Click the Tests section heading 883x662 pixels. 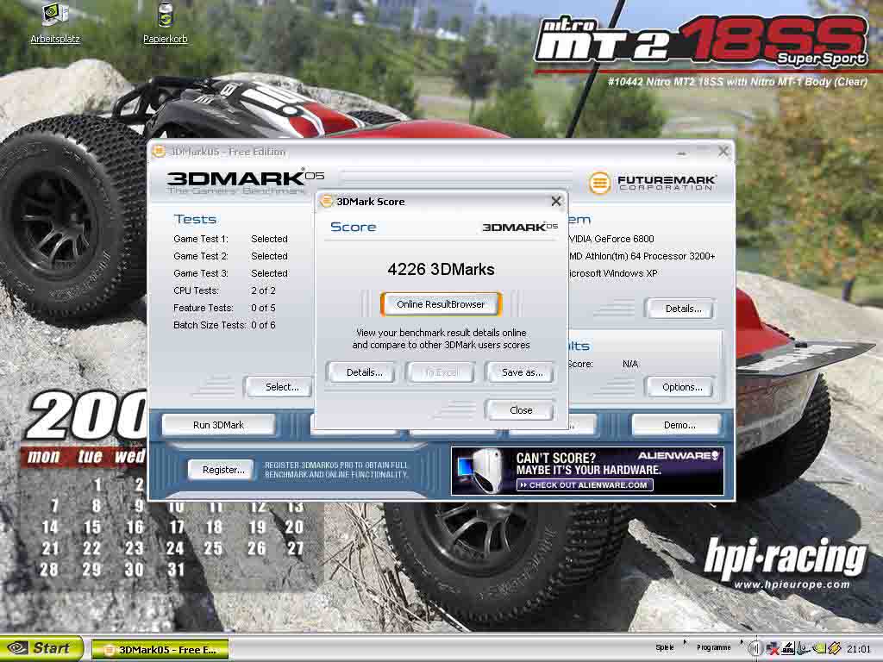coord(195,219)
